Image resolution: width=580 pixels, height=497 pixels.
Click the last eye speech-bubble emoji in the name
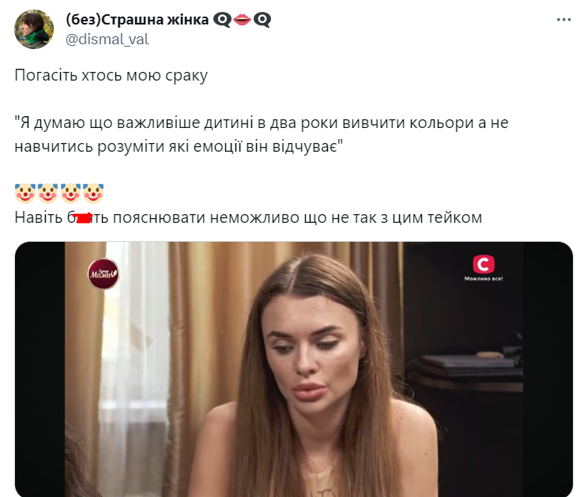point(262,20)
